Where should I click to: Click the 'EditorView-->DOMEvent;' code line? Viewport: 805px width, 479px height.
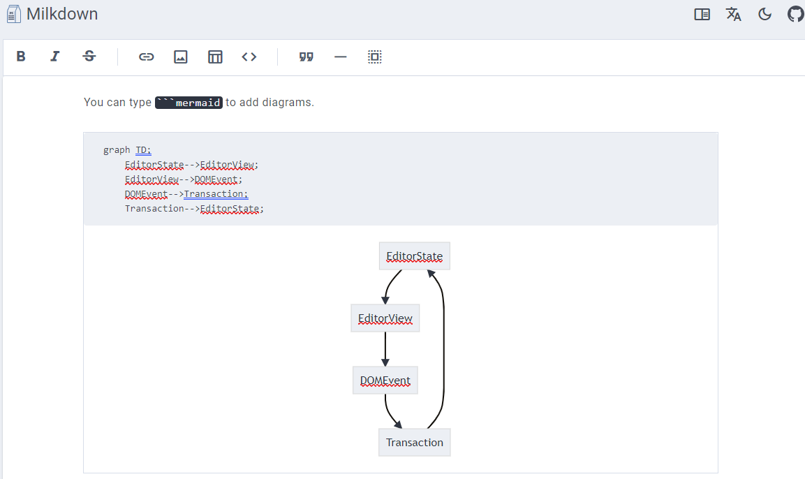tap(184, 179)
